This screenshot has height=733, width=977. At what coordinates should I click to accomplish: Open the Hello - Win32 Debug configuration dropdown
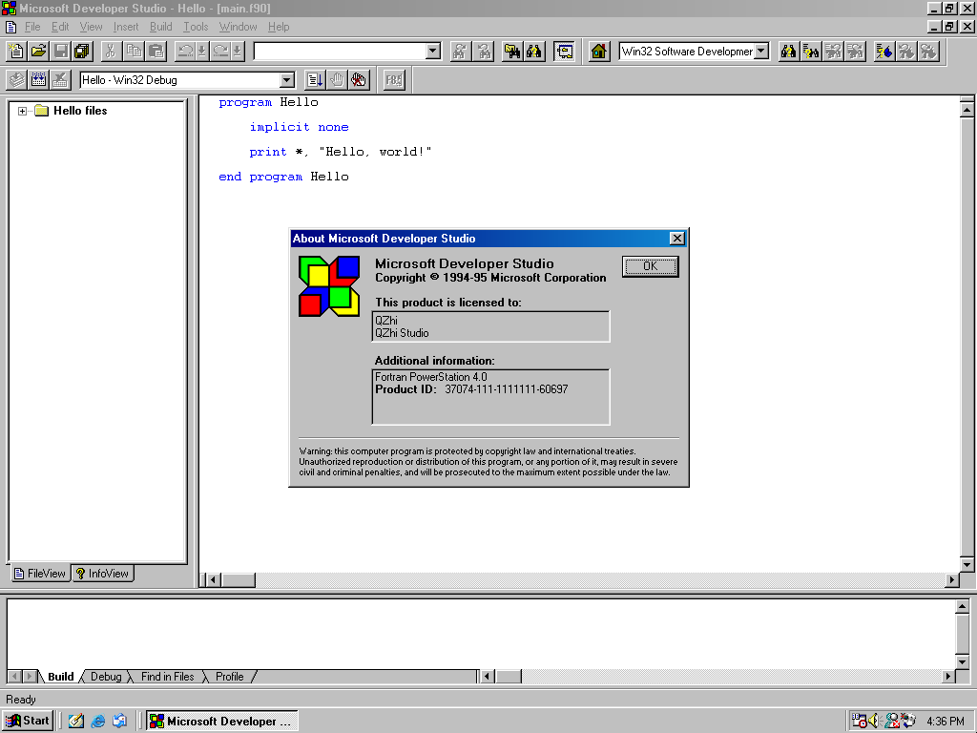click(286, 80)
